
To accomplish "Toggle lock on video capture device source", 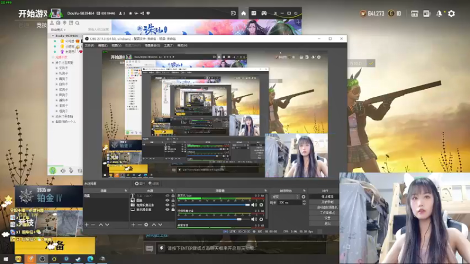I will 173,205.
